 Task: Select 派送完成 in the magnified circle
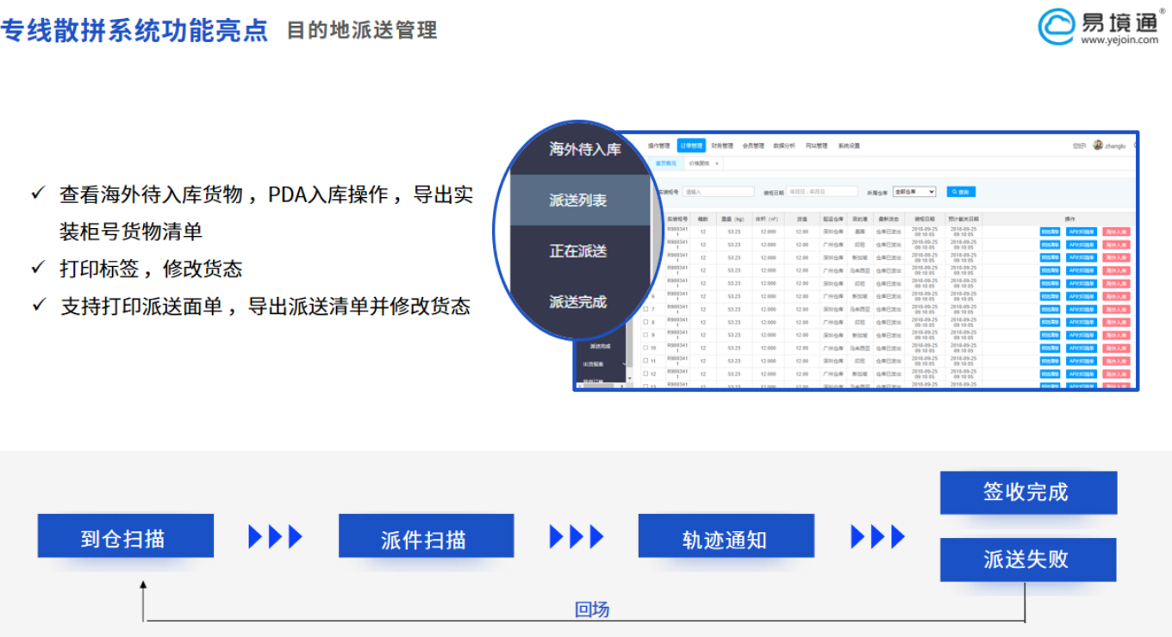[x=578, y=301]
